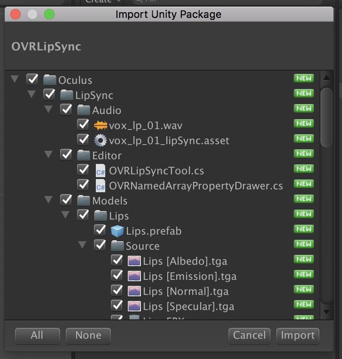The width and height of the screenshot is (342, 359).
Task: Click the scrollbar down arrow
Action: [326, 312]
